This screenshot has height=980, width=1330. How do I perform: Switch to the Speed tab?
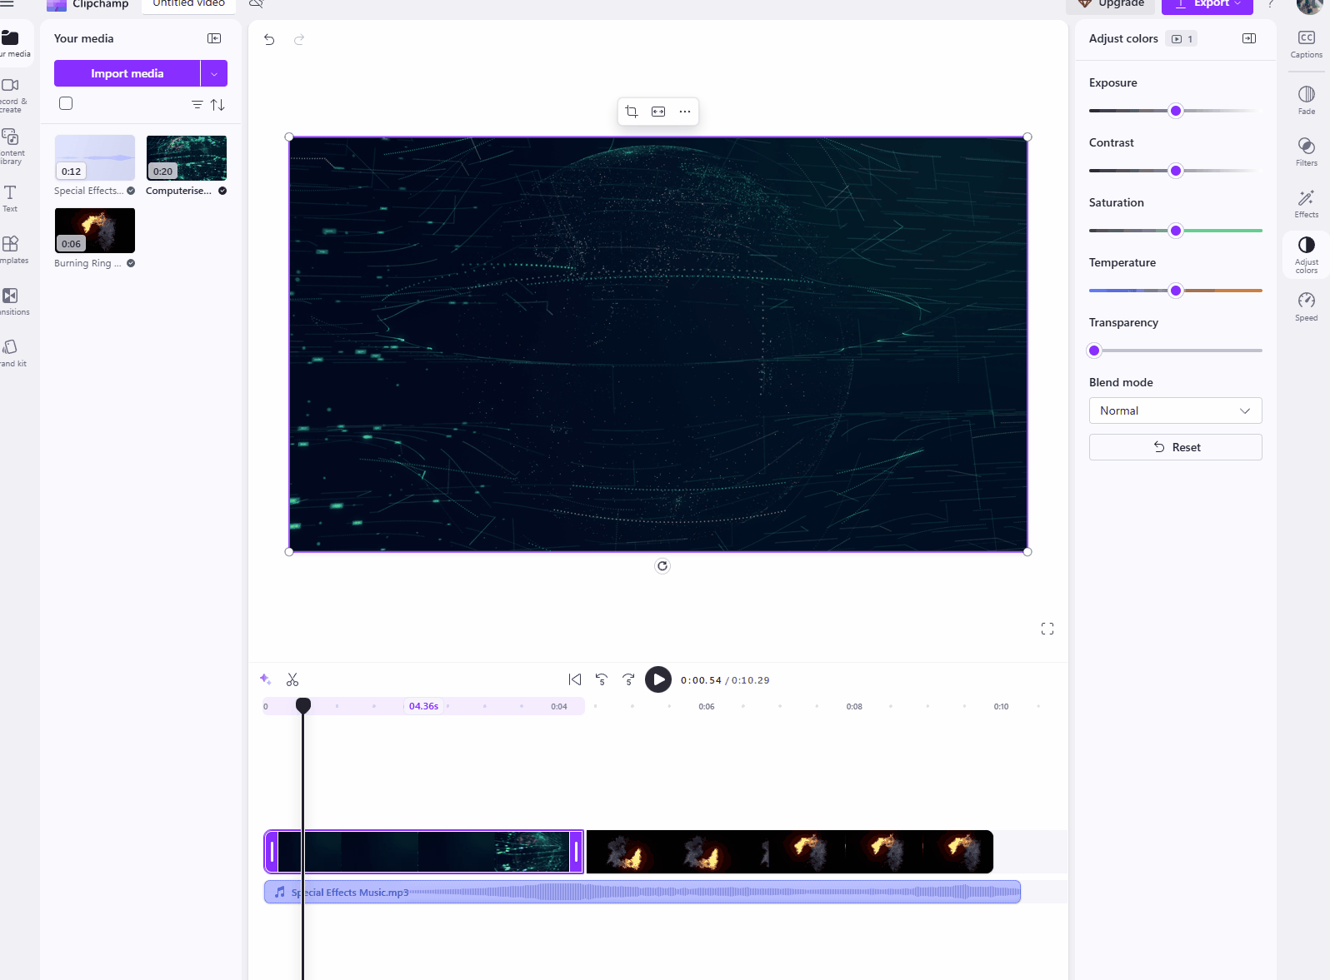click(1306, 306)
